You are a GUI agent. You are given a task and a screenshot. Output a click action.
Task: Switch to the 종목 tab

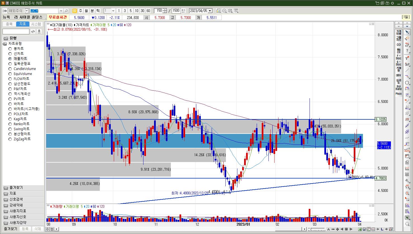click(x=9, y=24)
